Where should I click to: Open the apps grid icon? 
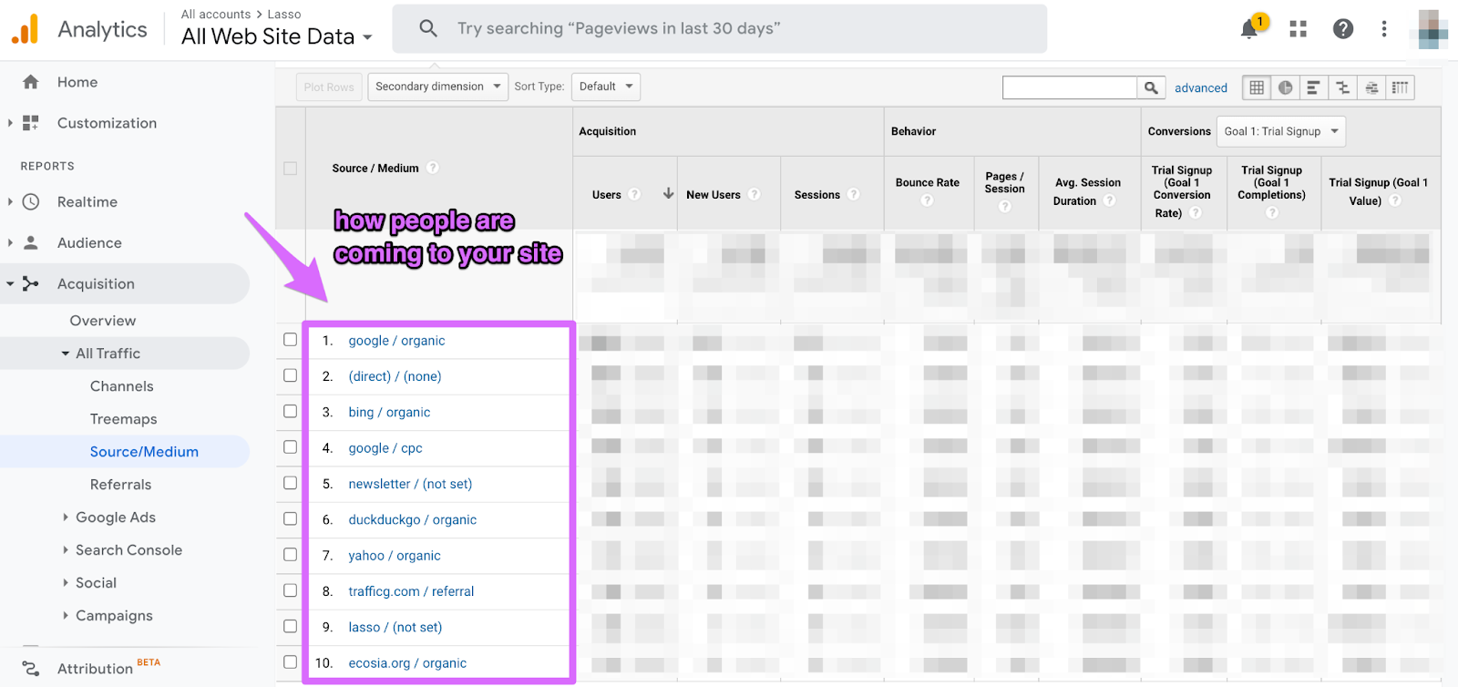coord(1299,29)
